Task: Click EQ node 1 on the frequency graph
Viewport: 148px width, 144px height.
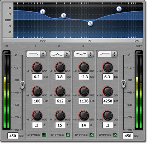Action: tap(43, 12)
